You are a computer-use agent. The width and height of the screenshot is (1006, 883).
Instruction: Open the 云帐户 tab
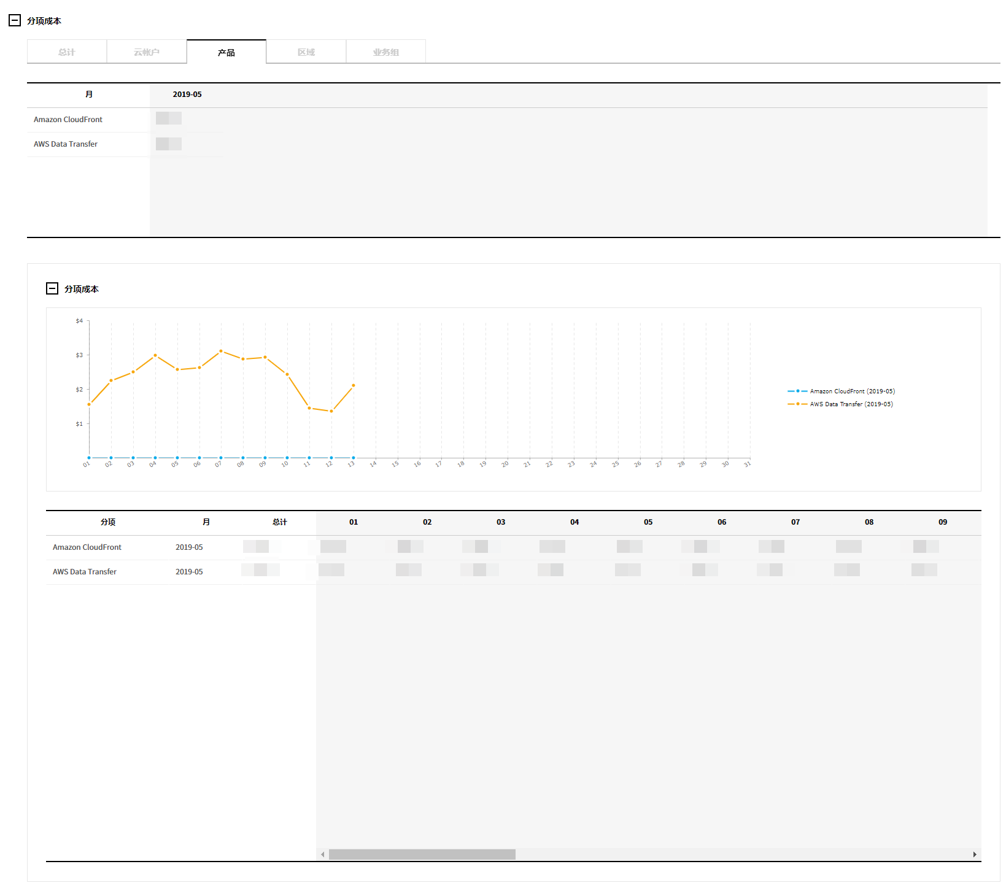point(147,52)
